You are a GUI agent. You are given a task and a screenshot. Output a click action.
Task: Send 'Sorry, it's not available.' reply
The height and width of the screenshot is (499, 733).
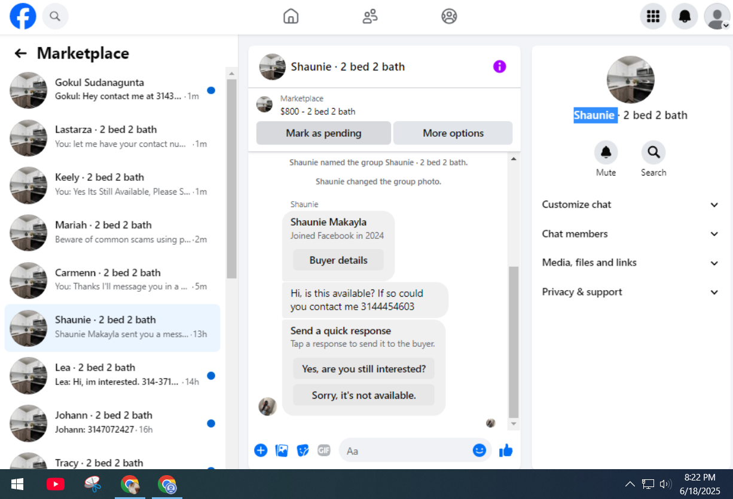[364, 395]
